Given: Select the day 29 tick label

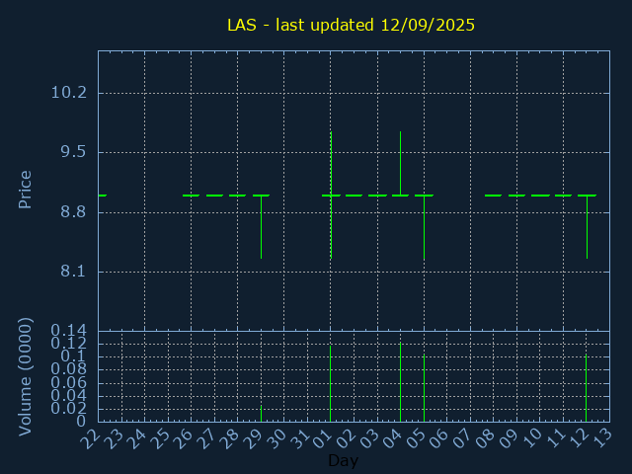Looking at the screenshot, I should (252, 438).
